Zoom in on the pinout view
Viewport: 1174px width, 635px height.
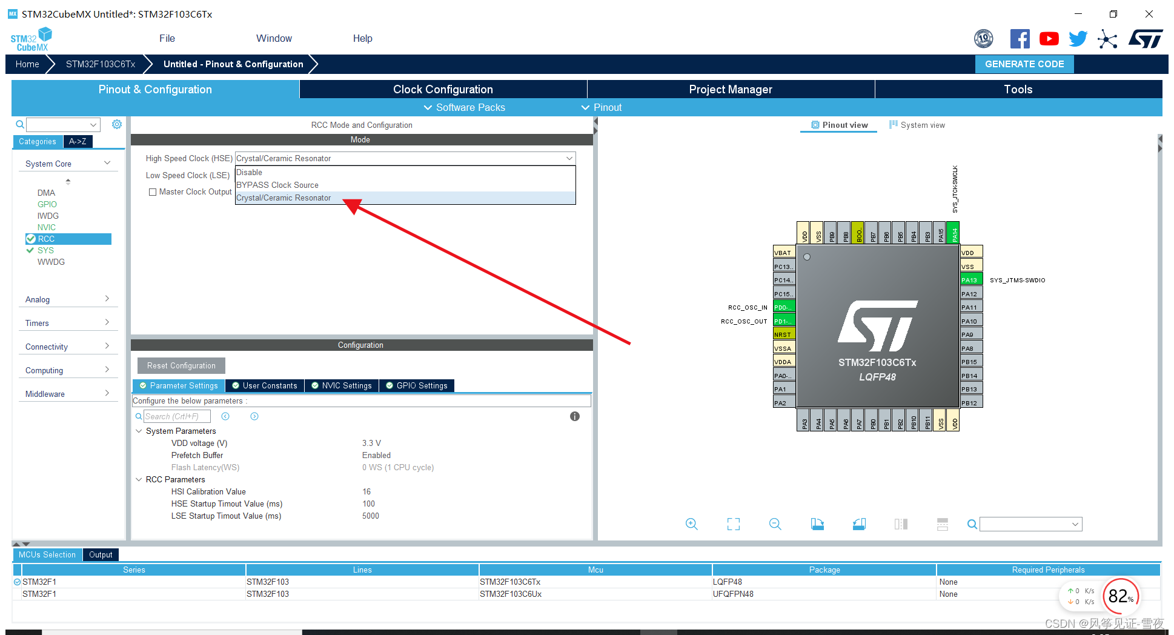click(692, 524)
